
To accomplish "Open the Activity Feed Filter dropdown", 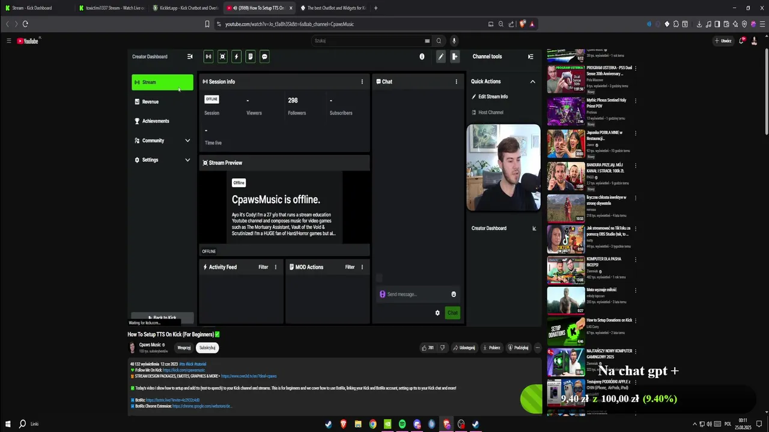I will click(x=263, y=267).
